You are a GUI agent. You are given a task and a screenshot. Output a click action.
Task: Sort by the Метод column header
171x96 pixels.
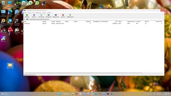click(120, 22)
